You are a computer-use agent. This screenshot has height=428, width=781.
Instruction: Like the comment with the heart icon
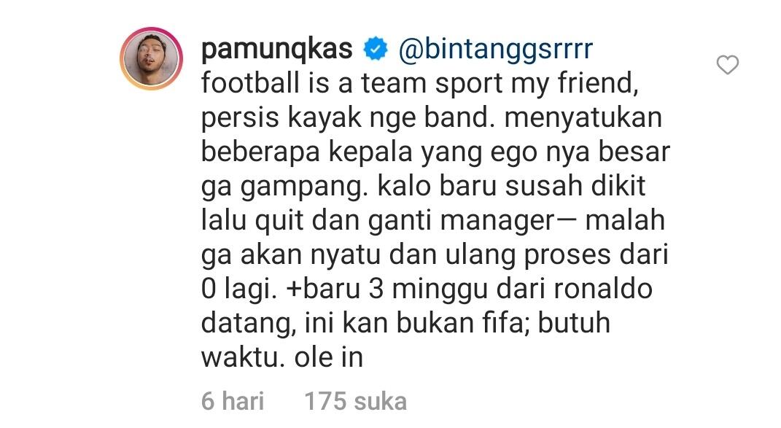coord(727,65)
